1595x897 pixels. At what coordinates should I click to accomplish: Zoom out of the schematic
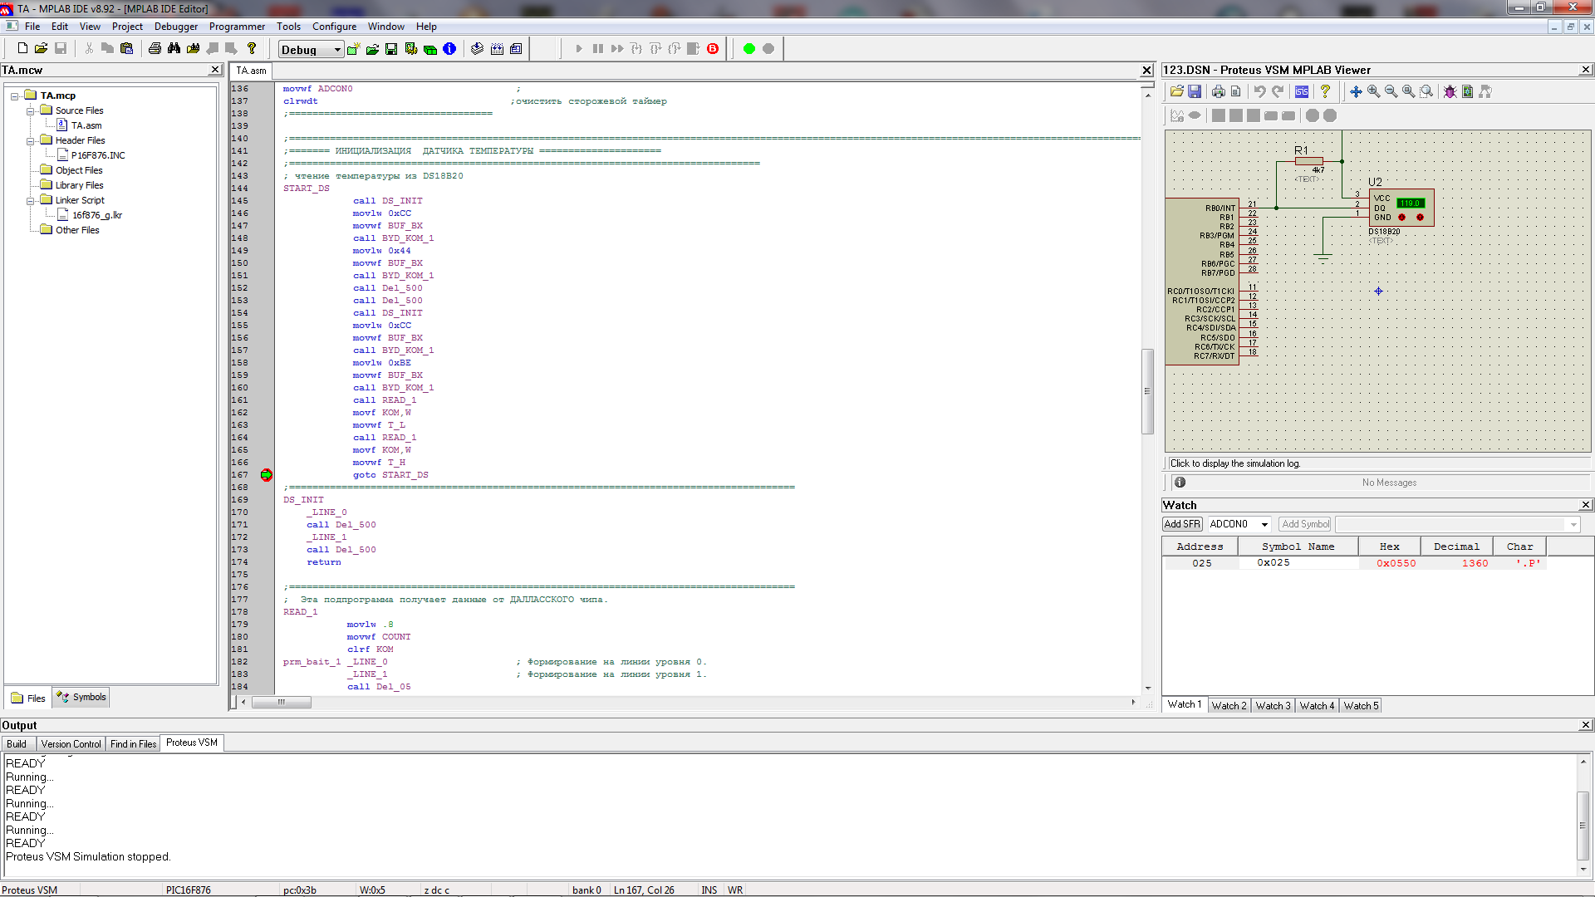1391,92
